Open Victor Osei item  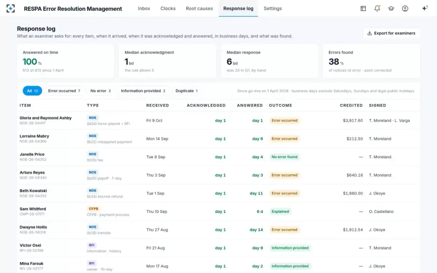tap(30, 245)
